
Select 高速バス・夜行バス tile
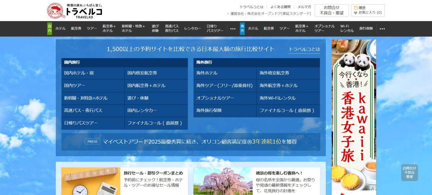93,111
